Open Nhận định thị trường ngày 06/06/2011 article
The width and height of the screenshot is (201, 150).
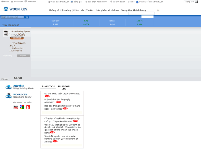[57, 99]
